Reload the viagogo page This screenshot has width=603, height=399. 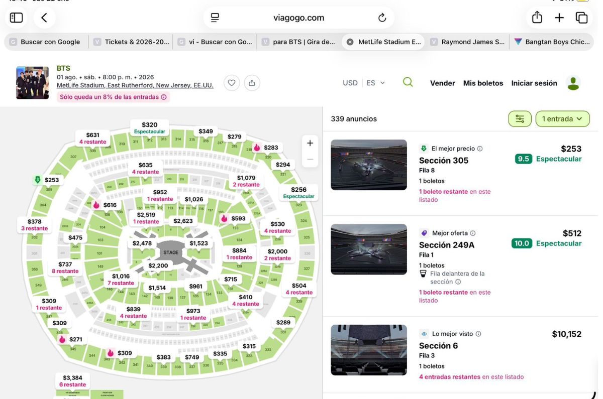[382, 18]
